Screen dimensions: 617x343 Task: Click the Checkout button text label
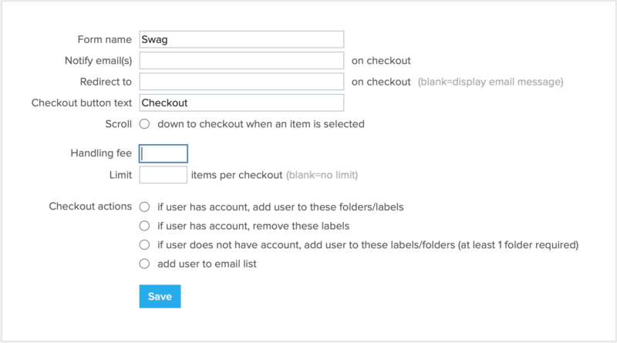(x=82, y=103)
